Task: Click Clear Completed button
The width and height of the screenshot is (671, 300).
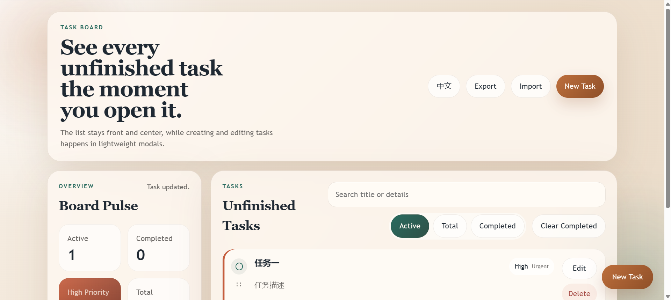Action: [x=569, y=226]
